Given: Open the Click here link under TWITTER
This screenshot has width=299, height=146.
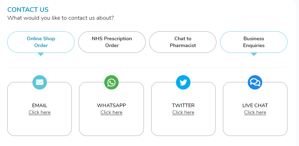Looking at the screenshot, I should pos(183,112).
